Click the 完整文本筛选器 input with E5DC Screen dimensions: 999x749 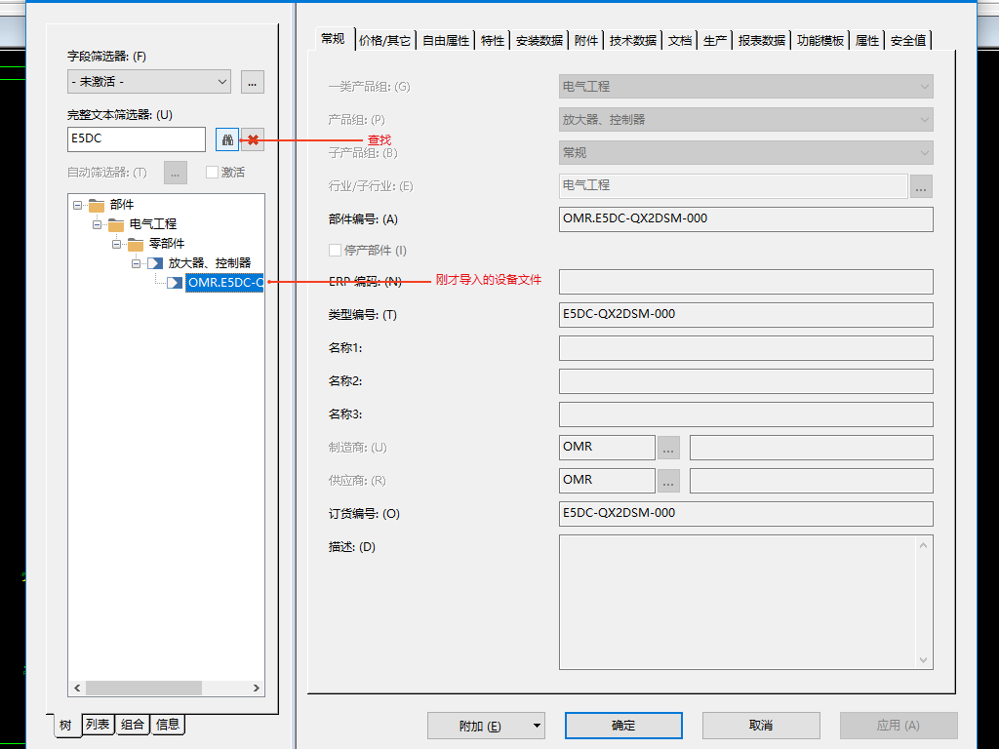pos(137,139)
